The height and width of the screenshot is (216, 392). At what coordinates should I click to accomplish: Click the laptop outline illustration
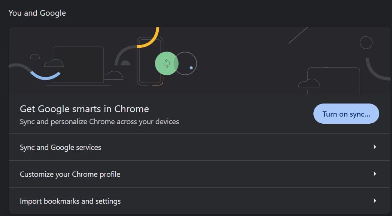tap(78, 64)
